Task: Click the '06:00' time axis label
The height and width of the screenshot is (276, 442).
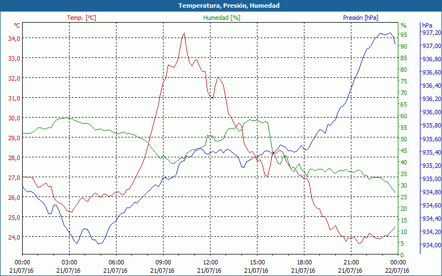Action: (116, 263)
